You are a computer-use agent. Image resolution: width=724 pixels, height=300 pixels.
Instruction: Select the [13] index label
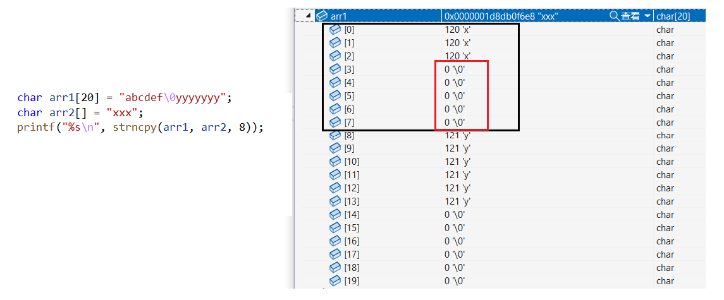click(352, 201)
